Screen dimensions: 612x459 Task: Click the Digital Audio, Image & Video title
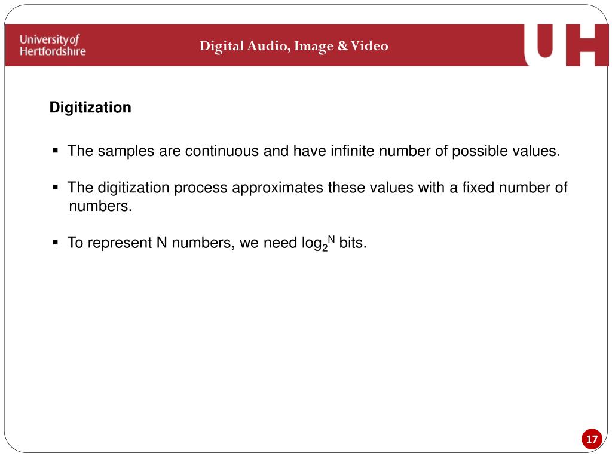(x=294, y=46)
